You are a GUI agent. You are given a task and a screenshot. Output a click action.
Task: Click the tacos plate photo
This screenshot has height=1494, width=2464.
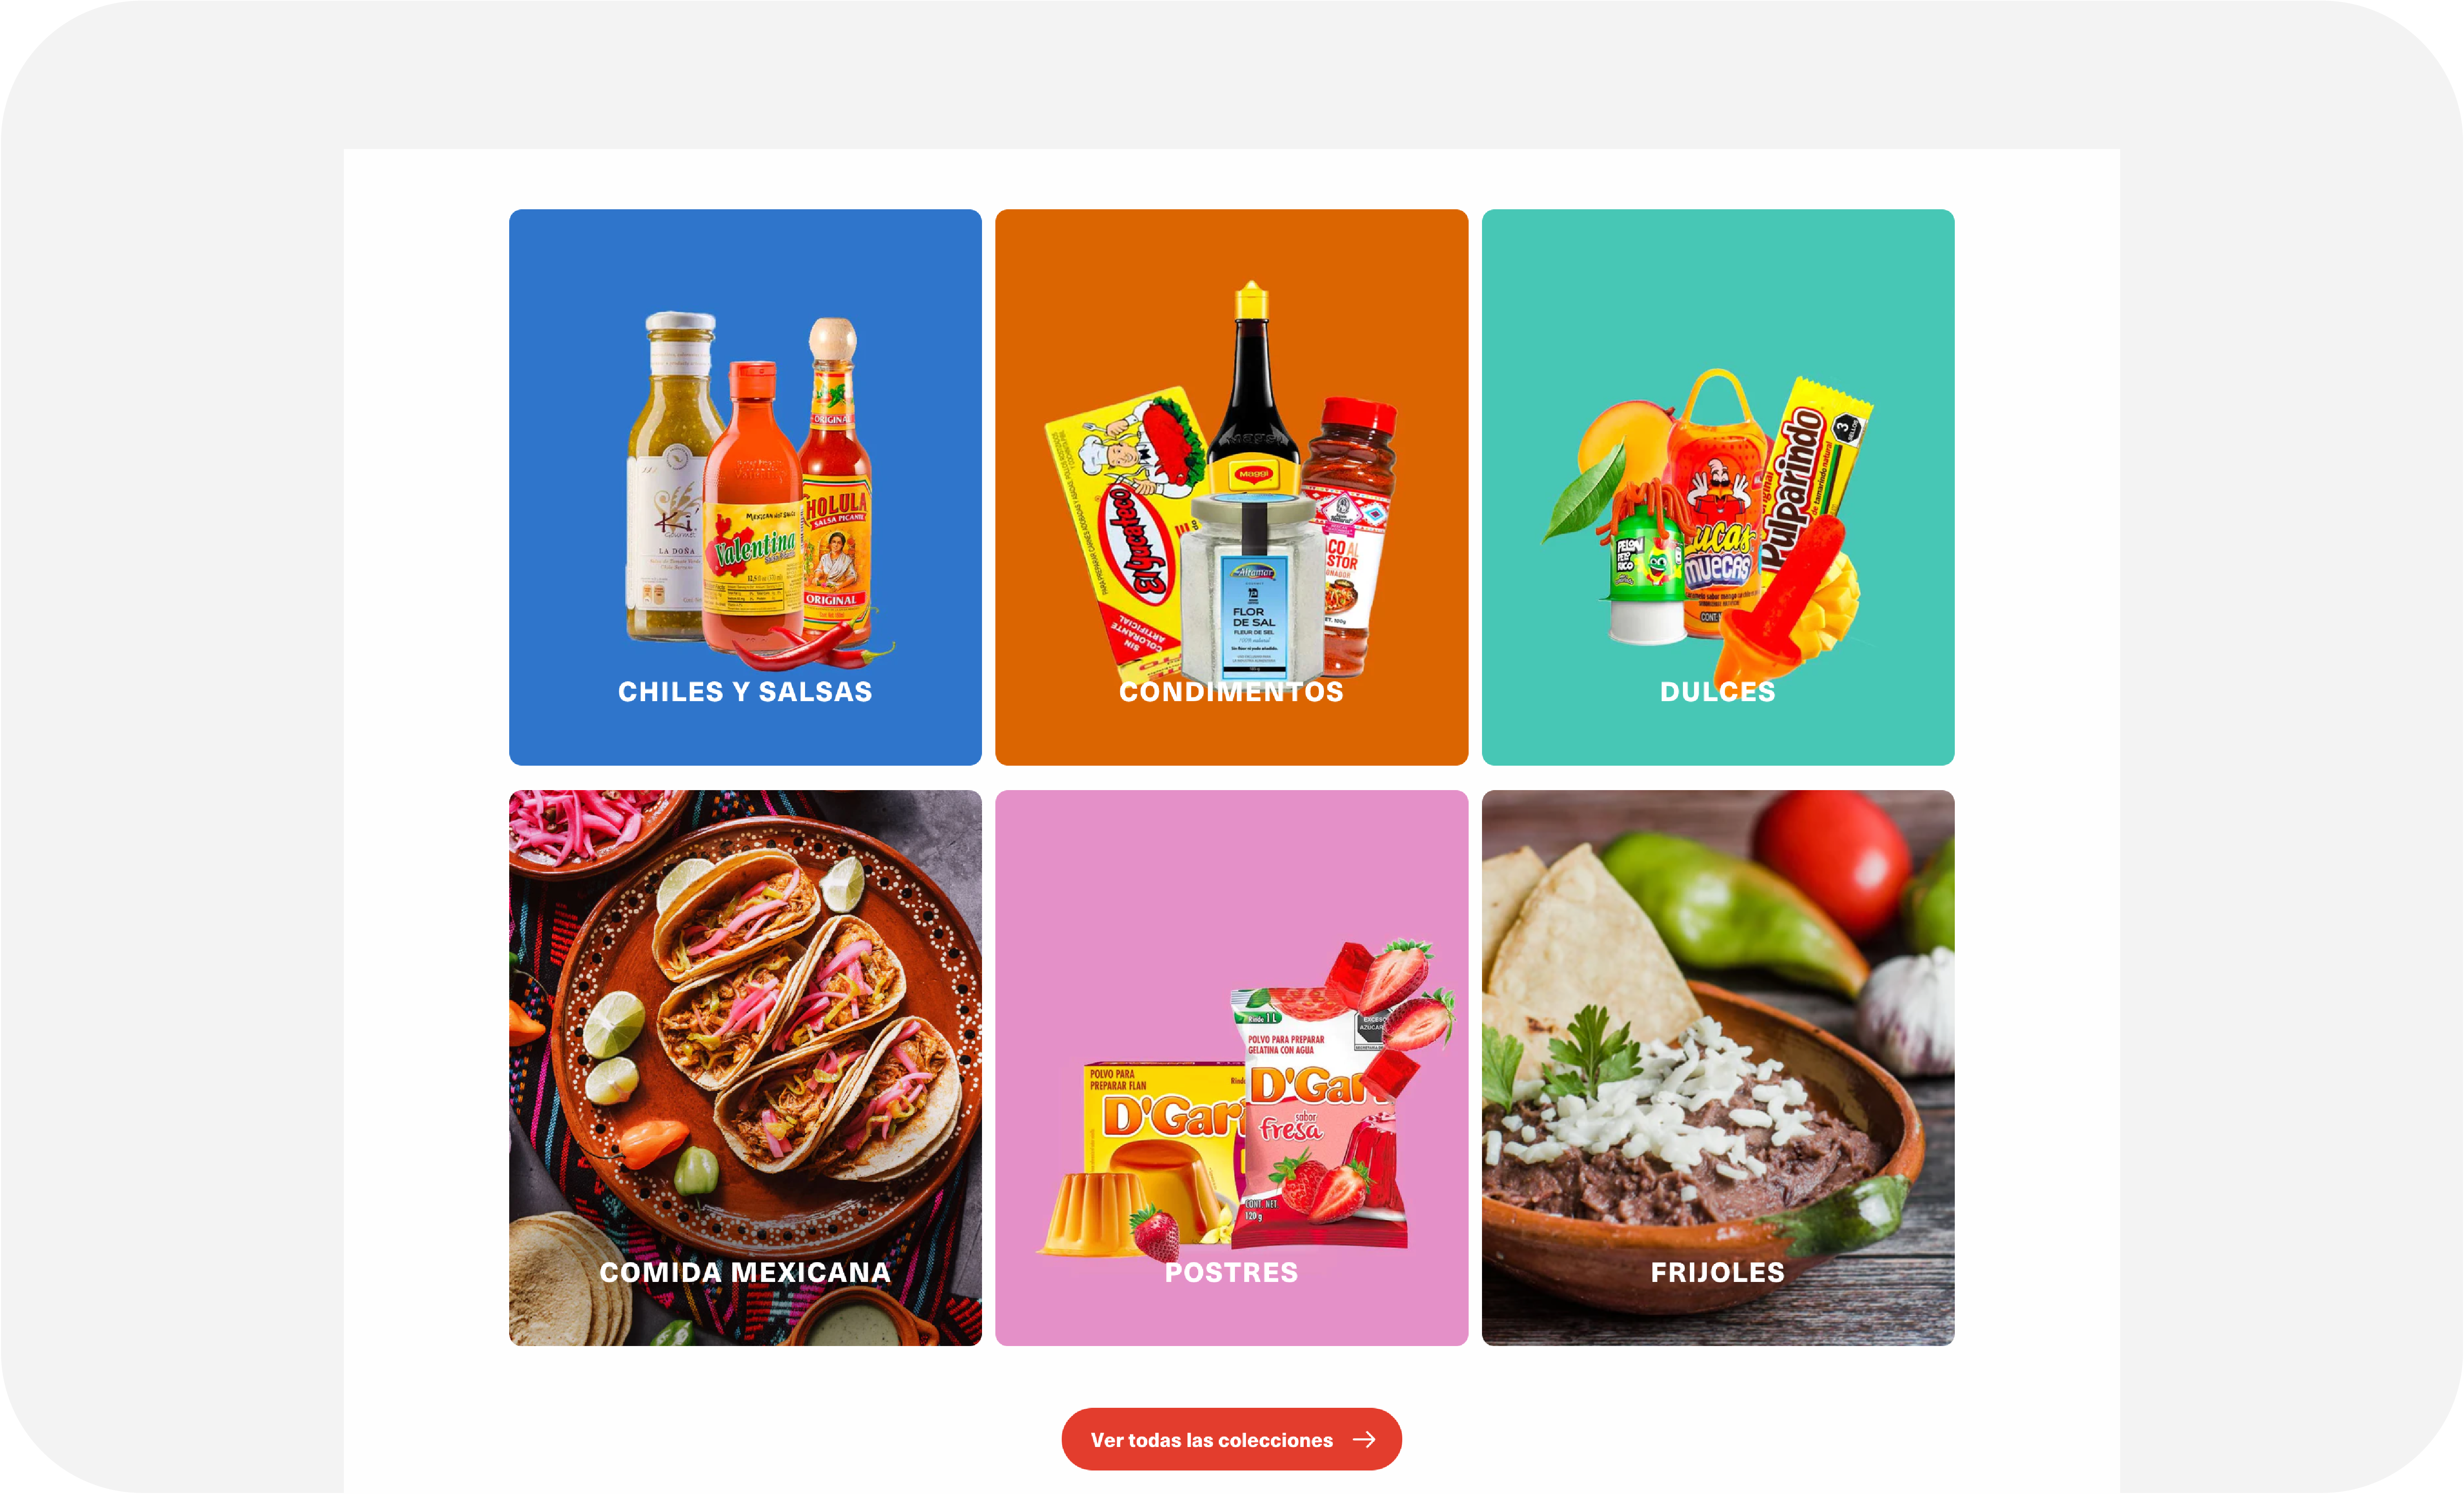(745, 1068)
